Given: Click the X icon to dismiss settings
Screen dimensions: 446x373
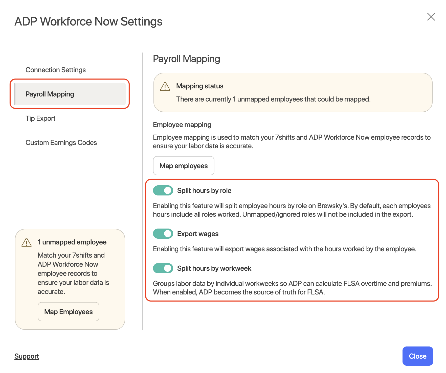Looking at the screenshot, I should click(x=431, y=17).
